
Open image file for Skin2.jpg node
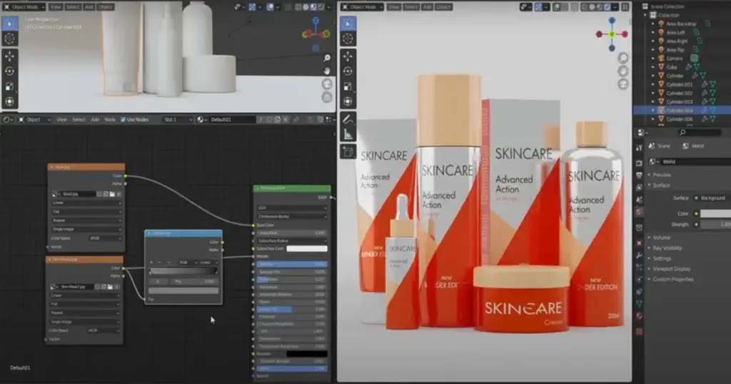[x=112, y=194]
